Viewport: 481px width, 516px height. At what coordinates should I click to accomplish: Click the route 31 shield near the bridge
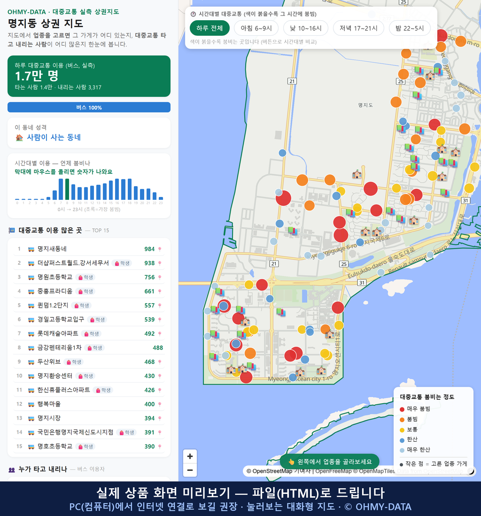point(362,282)
